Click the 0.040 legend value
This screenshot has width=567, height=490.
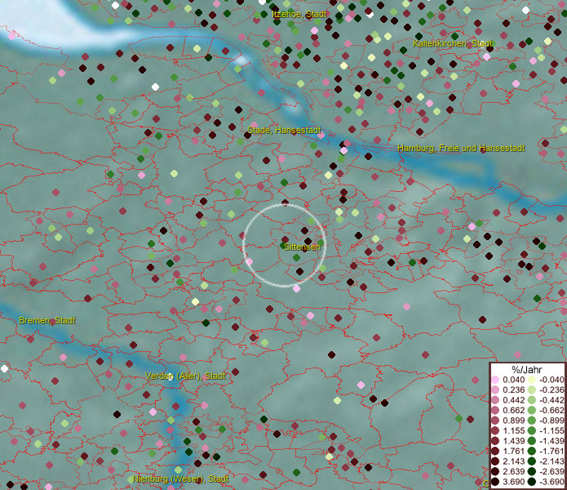(x=513, y=380)
